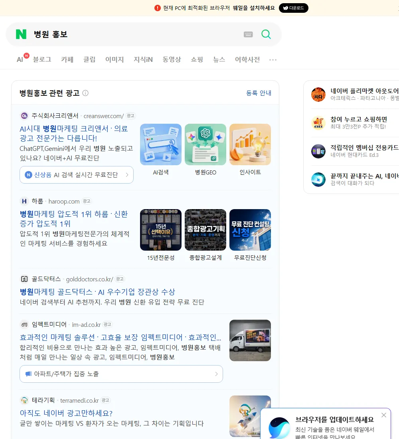
Task: Open the 병원GEO thumbnail image
Action: [205, 144]
